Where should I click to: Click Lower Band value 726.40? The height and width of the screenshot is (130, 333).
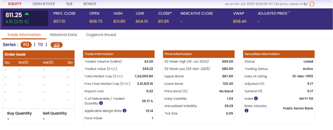tap(228, 84)
